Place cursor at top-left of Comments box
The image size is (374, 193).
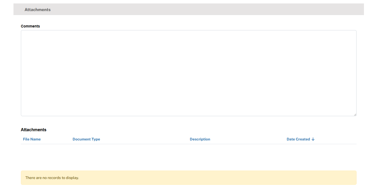[x=24, y=33]
